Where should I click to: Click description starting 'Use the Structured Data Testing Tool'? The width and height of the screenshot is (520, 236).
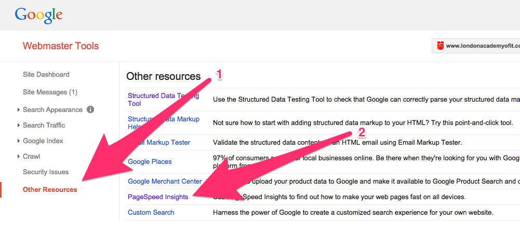click(x=366, y=99)
